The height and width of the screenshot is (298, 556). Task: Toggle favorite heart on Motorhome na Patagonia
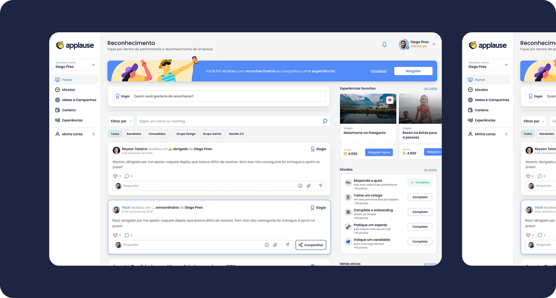[390, 100]
